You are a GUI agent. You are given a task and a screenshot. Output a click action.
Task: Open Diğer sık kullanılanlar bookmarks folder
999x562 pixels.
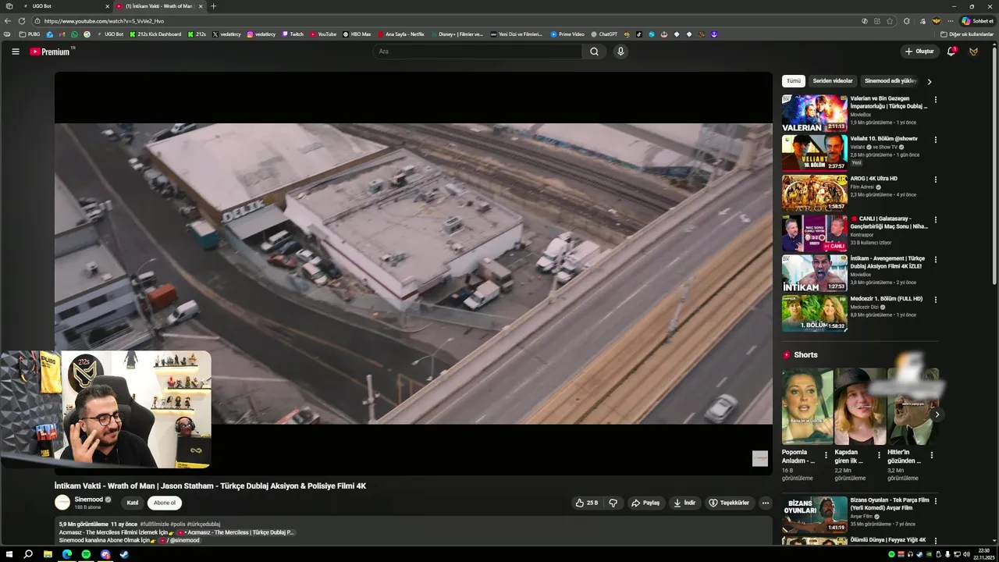(966, 34)
